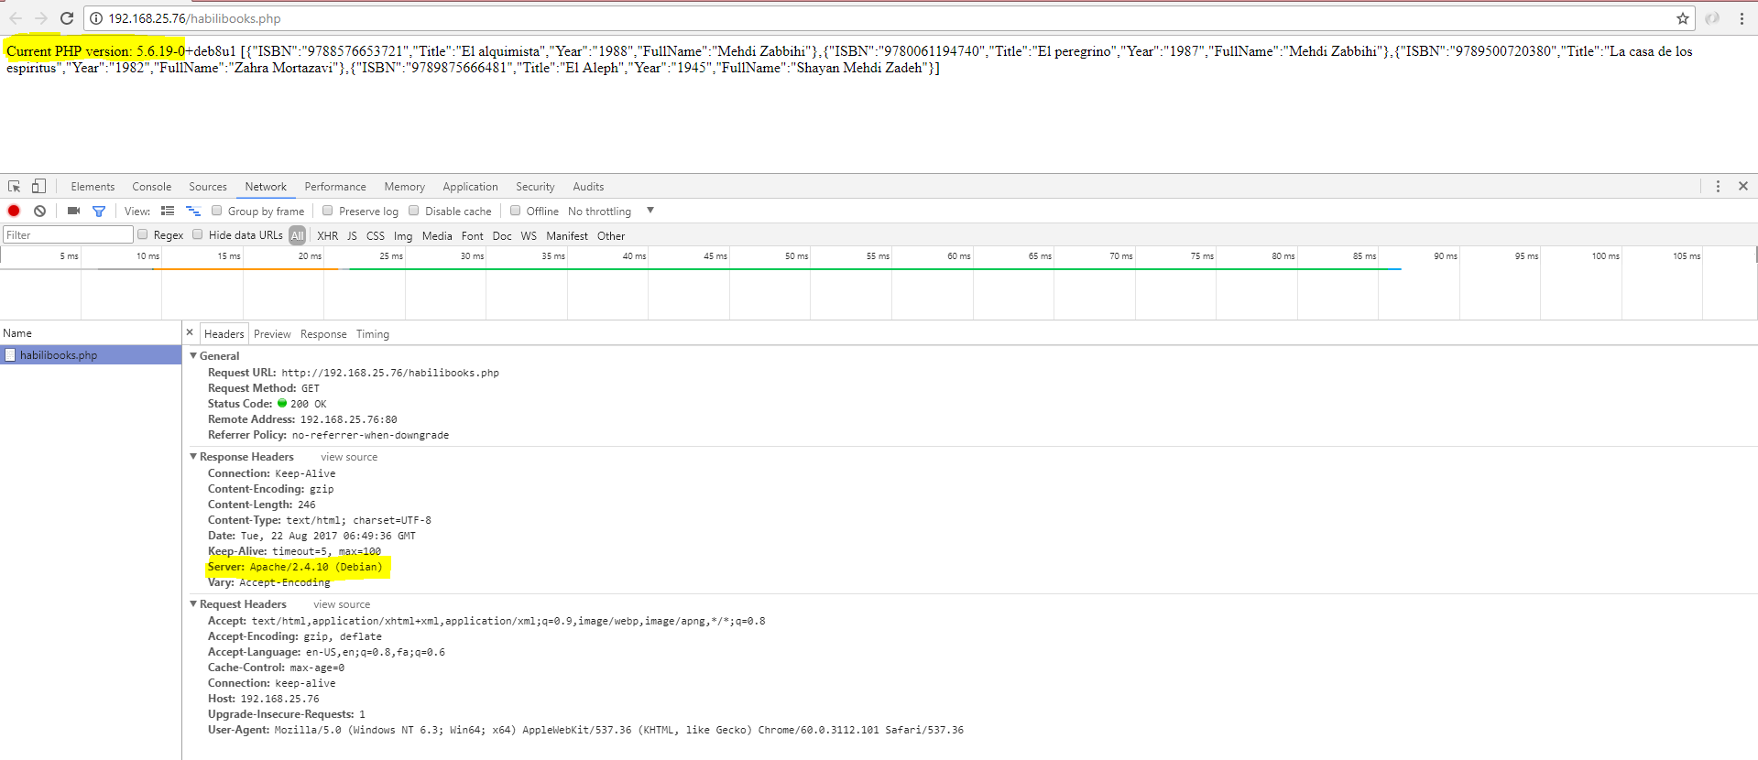1758x760 pixels.
Task: Open the DevTools three-dot menu
Action: click(x=1718, y=186)
